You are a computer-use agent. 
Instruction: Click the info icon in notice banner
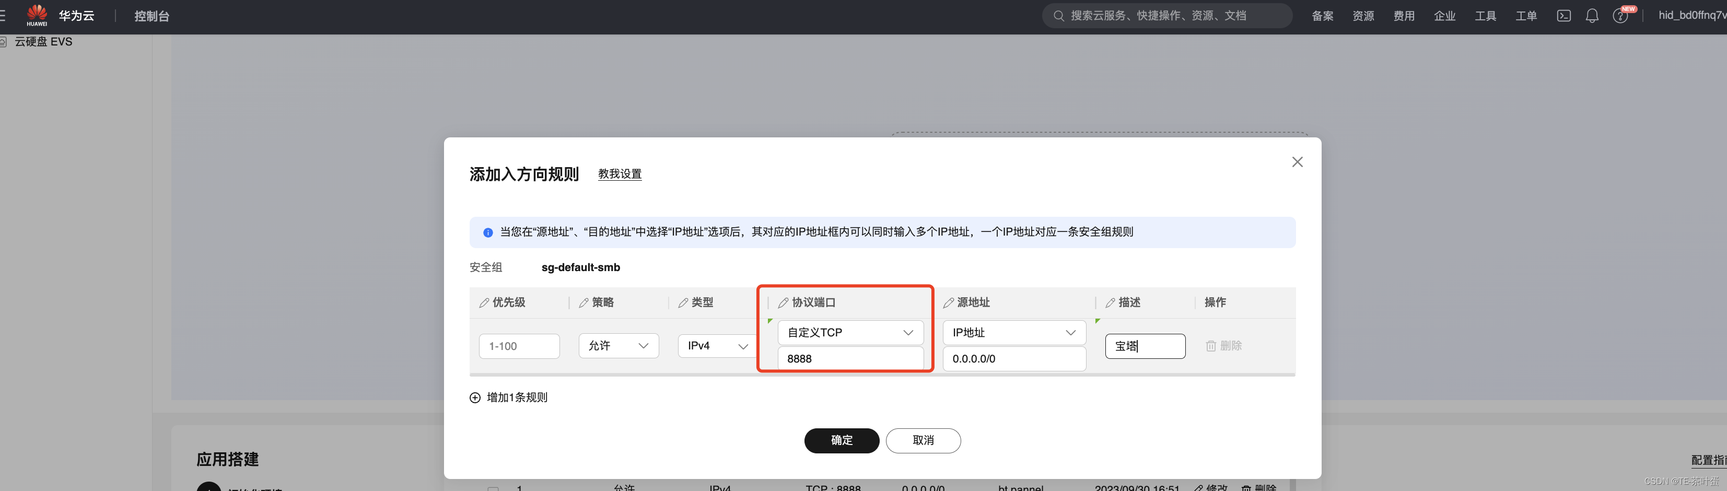[x=488, y=232]
